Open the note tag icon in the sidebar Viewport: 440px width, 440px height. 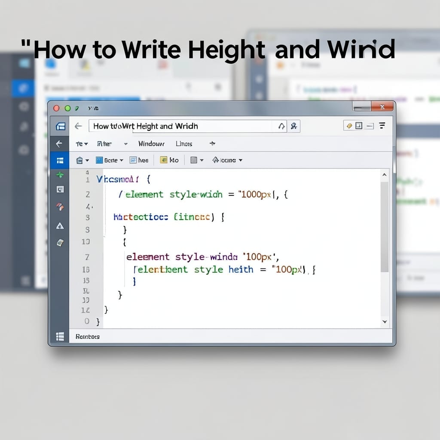[x=60, y=242]
